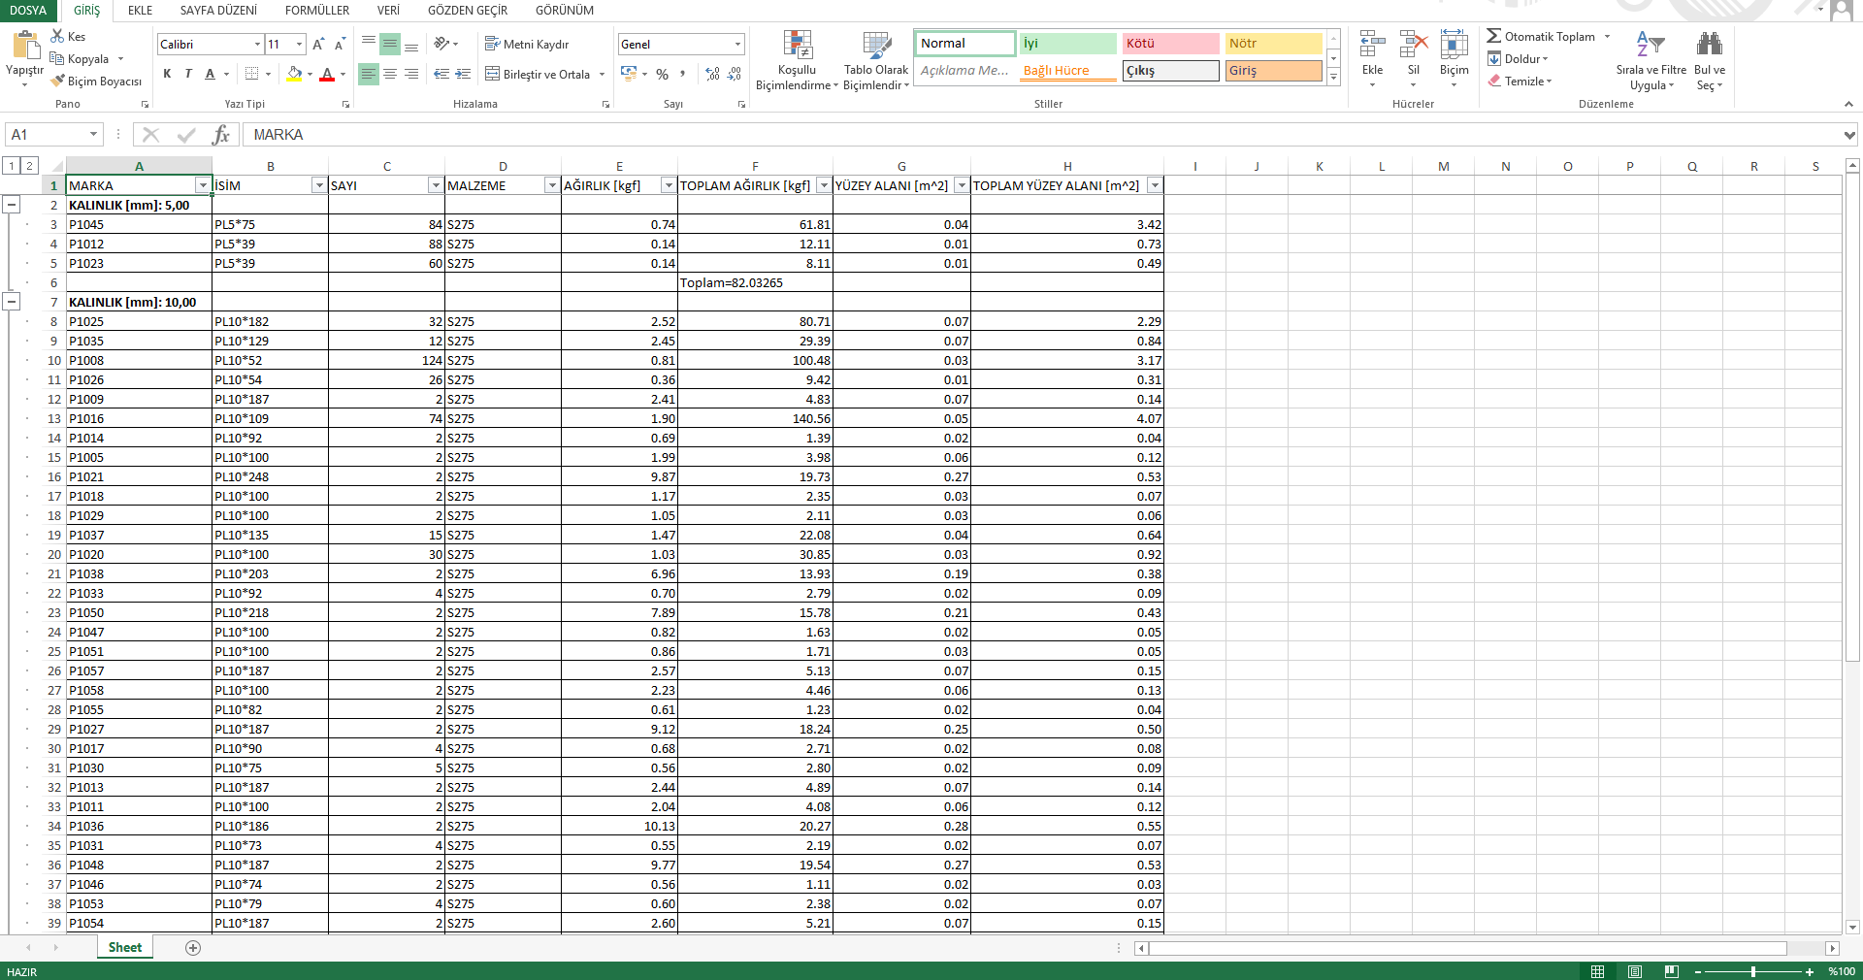The height and width of the screenshot is (980, 1863).
Task: Decrease font size with the small A icon
Action: [x=340, y=45]
